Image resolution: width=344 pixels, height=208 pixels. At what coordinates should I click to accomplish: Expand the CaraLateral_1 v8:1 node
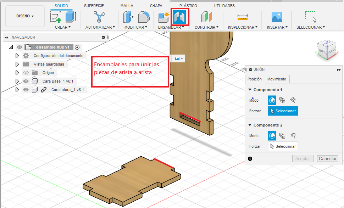17,90
